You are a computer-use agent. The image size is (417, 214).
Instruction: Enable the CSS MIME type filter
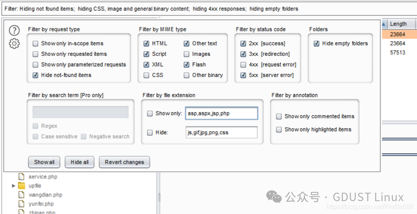click(147, 75)
